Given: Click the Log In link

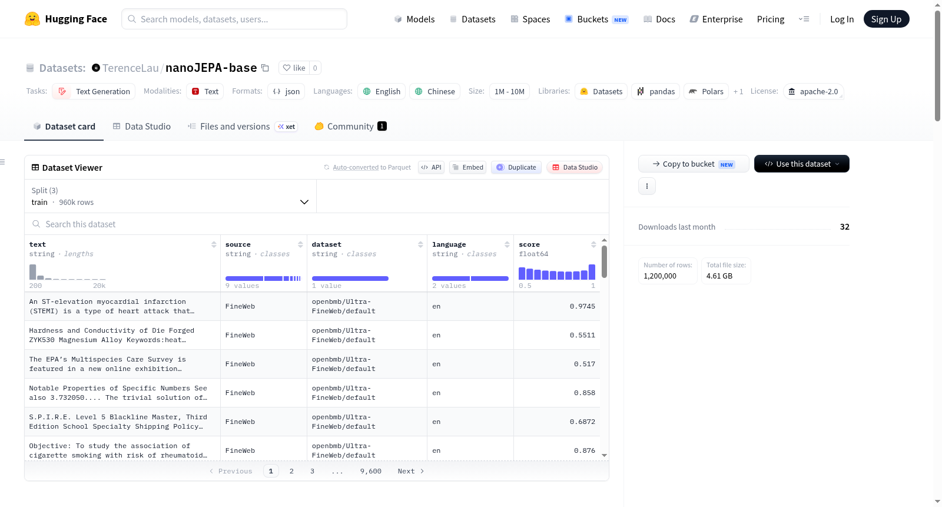Looking at the screenshot, I should point(842,19).
